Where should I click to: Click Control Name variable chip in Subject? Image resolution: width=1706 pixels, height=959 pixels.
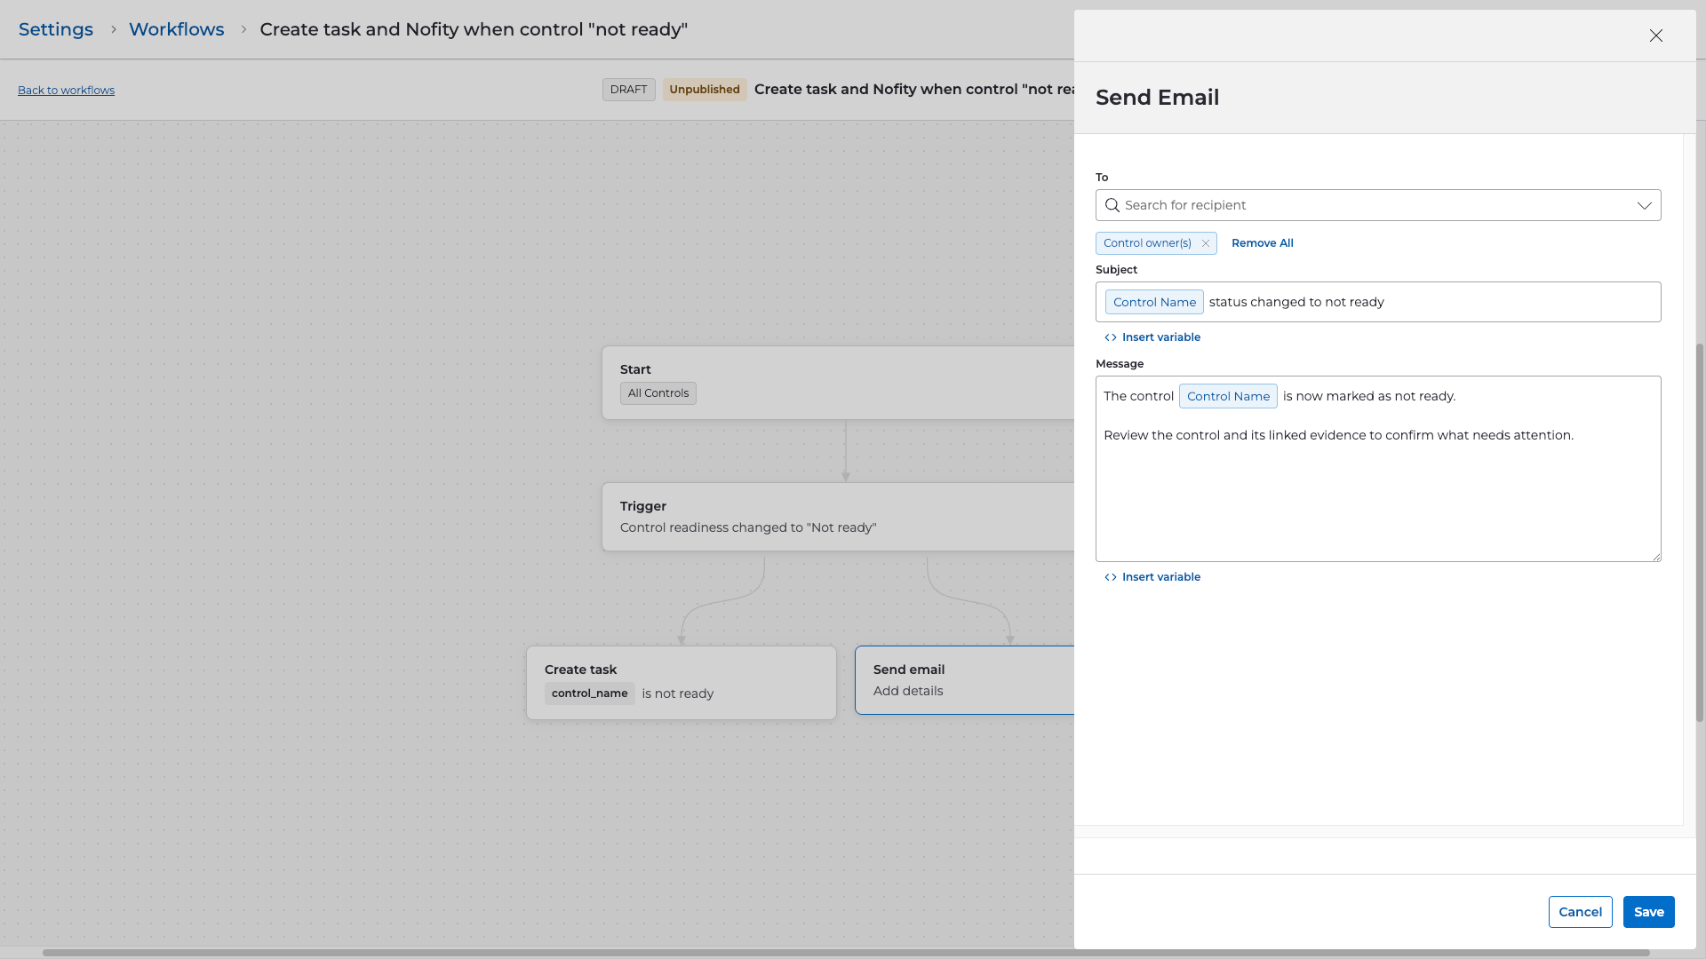(1154, 302)
